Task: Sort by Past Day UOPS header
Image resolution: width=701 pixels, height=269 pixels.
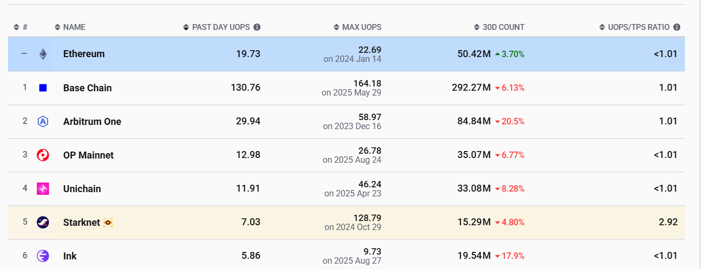Action: point(220,27)
